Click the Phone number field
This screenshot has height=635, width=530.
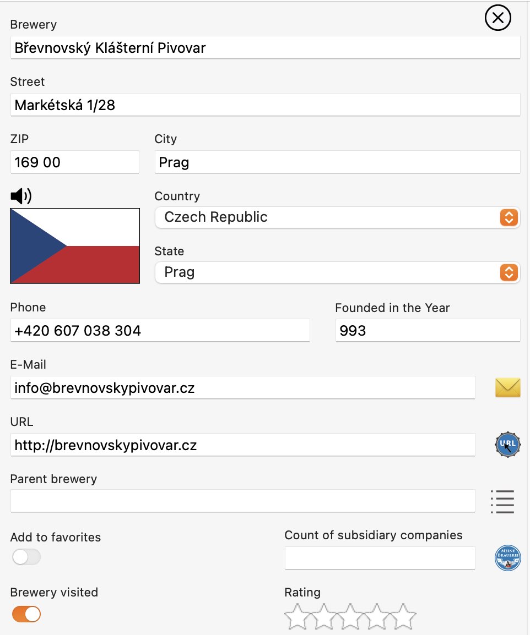click(160, 331)
